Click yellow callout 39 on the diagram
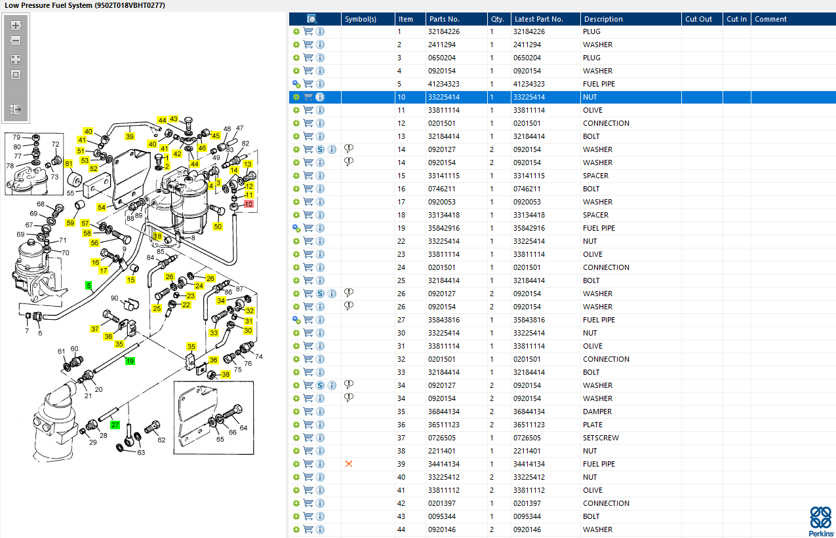Screen dimensions: 836x538 pos(130,136)
